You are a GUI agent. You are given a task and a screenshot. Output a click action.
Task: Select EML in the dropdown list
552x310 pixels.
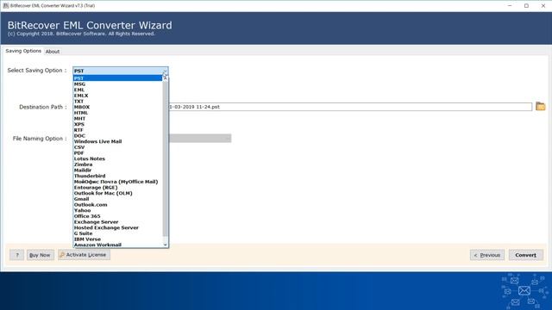coord(117,90)
